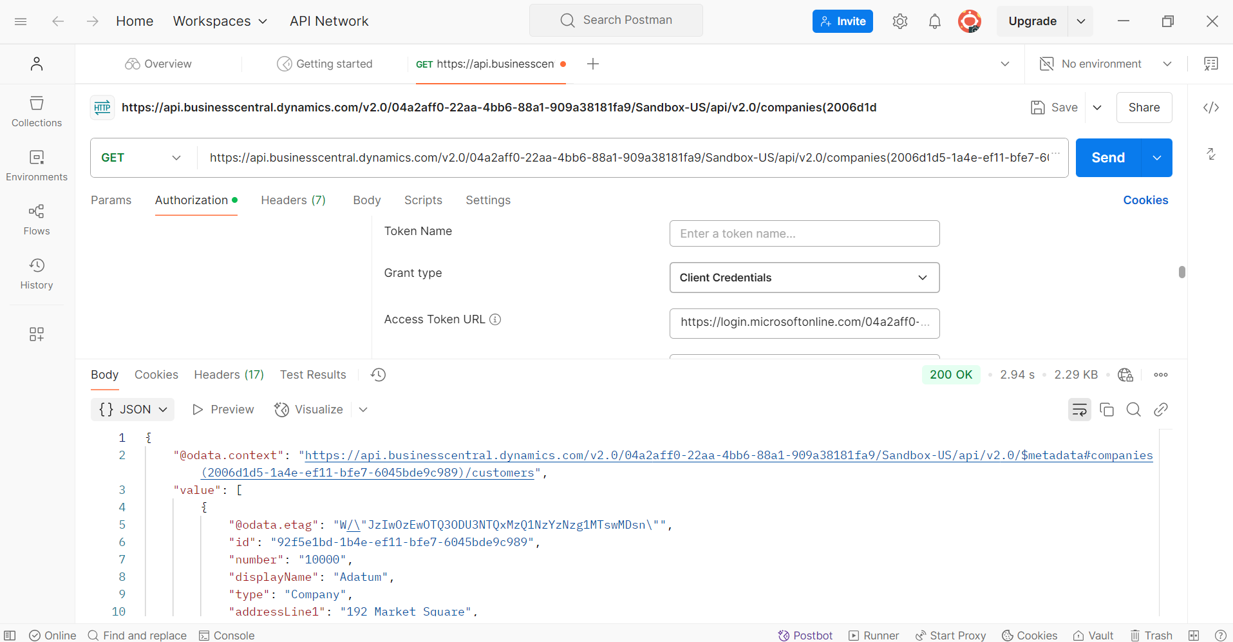Open the JSON format dropdown
Image resolution: width=1233 pixels, height=642 pixels.
tap(133, 410)
